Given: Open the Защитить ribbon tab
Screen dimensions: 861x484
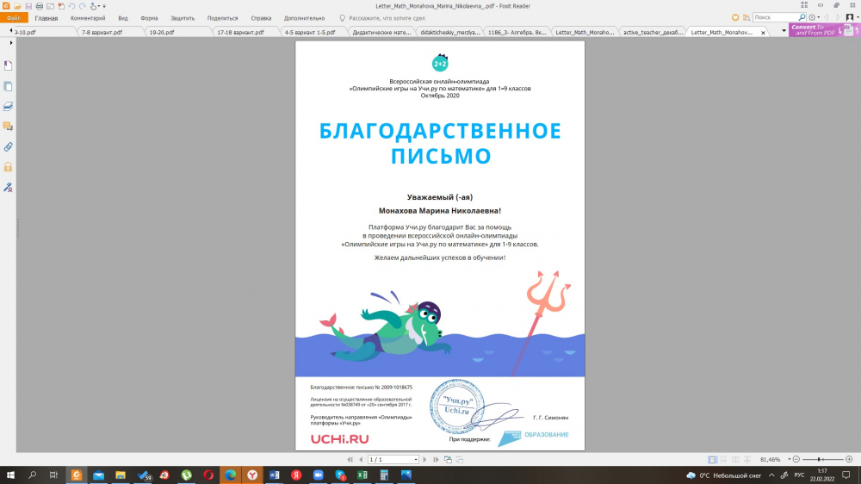Looking at the screenshot, I should (x=183, y=18).
